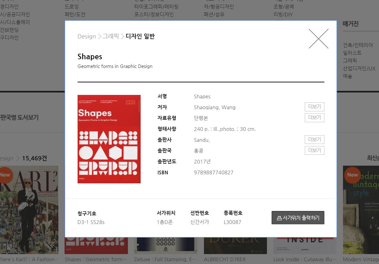Expand more for 출판국 홍콩

(x=314, y=150)
